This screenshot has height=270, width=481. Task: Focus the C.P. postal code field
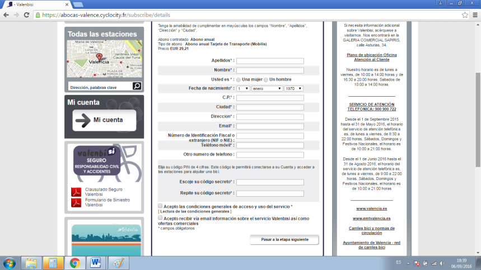(x=270, y=98)
